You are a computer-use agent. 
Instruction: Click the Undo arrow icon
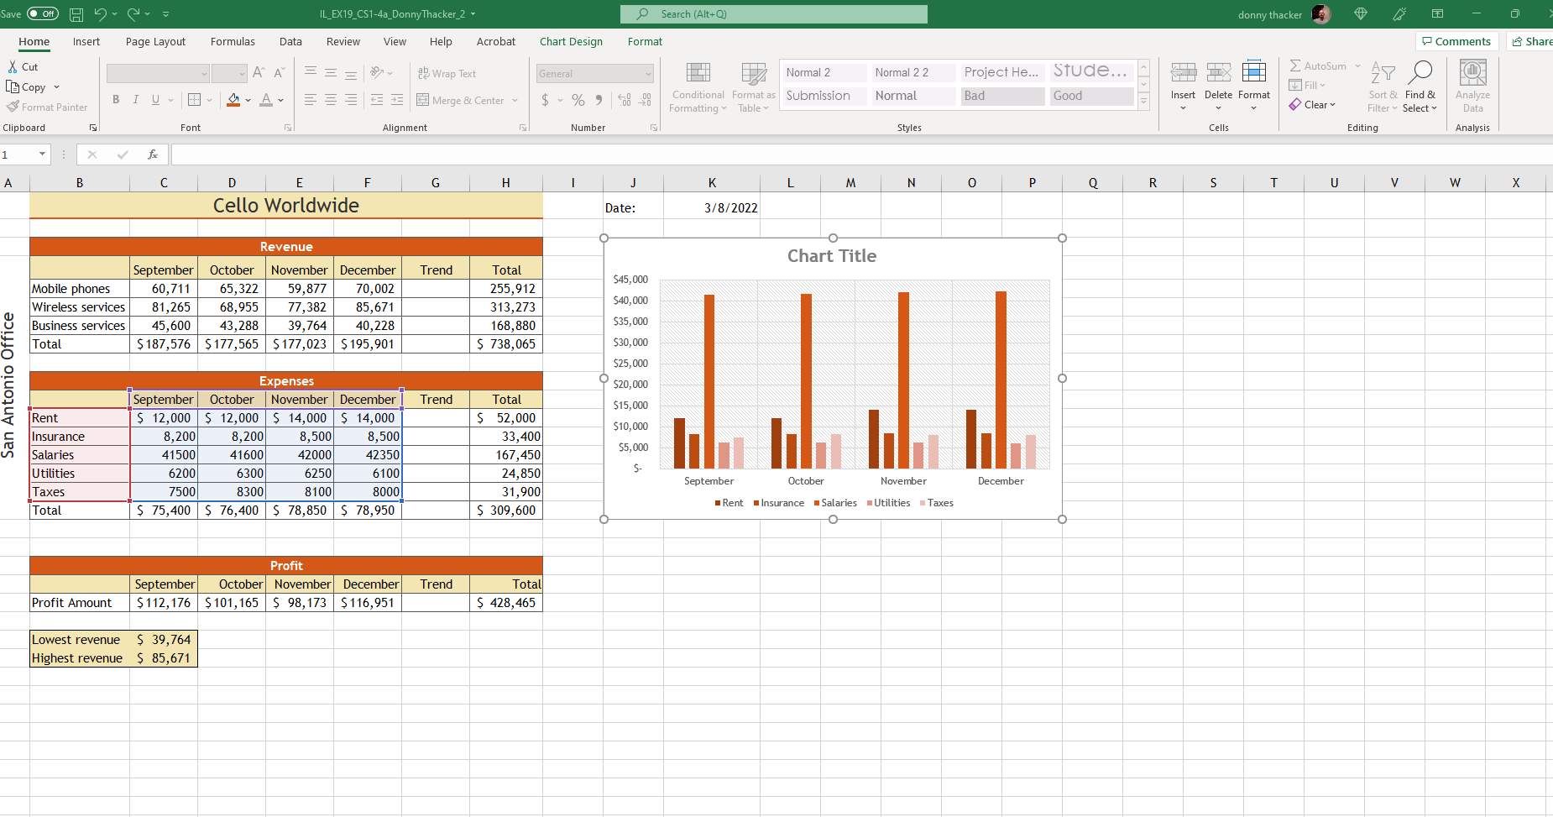tap(100, 14)
